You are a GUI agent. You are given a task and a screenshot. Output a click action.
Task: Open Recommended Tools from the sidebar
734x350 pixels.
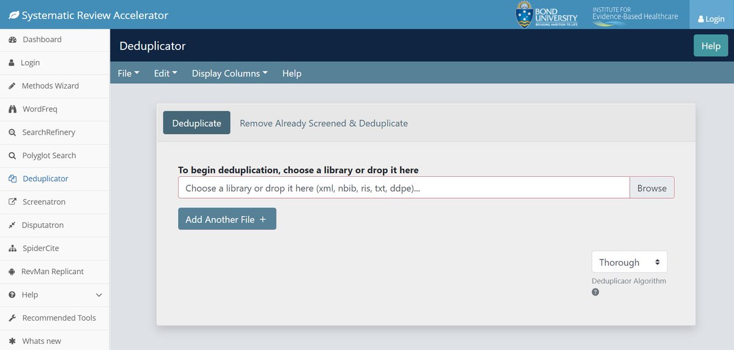coord(55,318)
